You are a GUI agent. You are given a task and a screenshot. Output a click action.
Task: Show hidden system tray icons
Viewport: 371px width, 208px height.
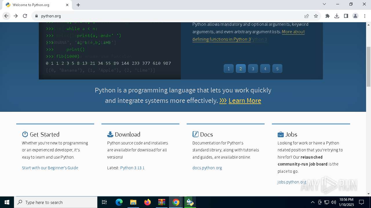312,202
